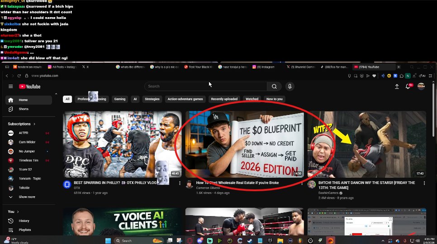The width and height of the screenshot is (437, 244).
Task: Open Discord from the taskbar
Action: point(200,241)
